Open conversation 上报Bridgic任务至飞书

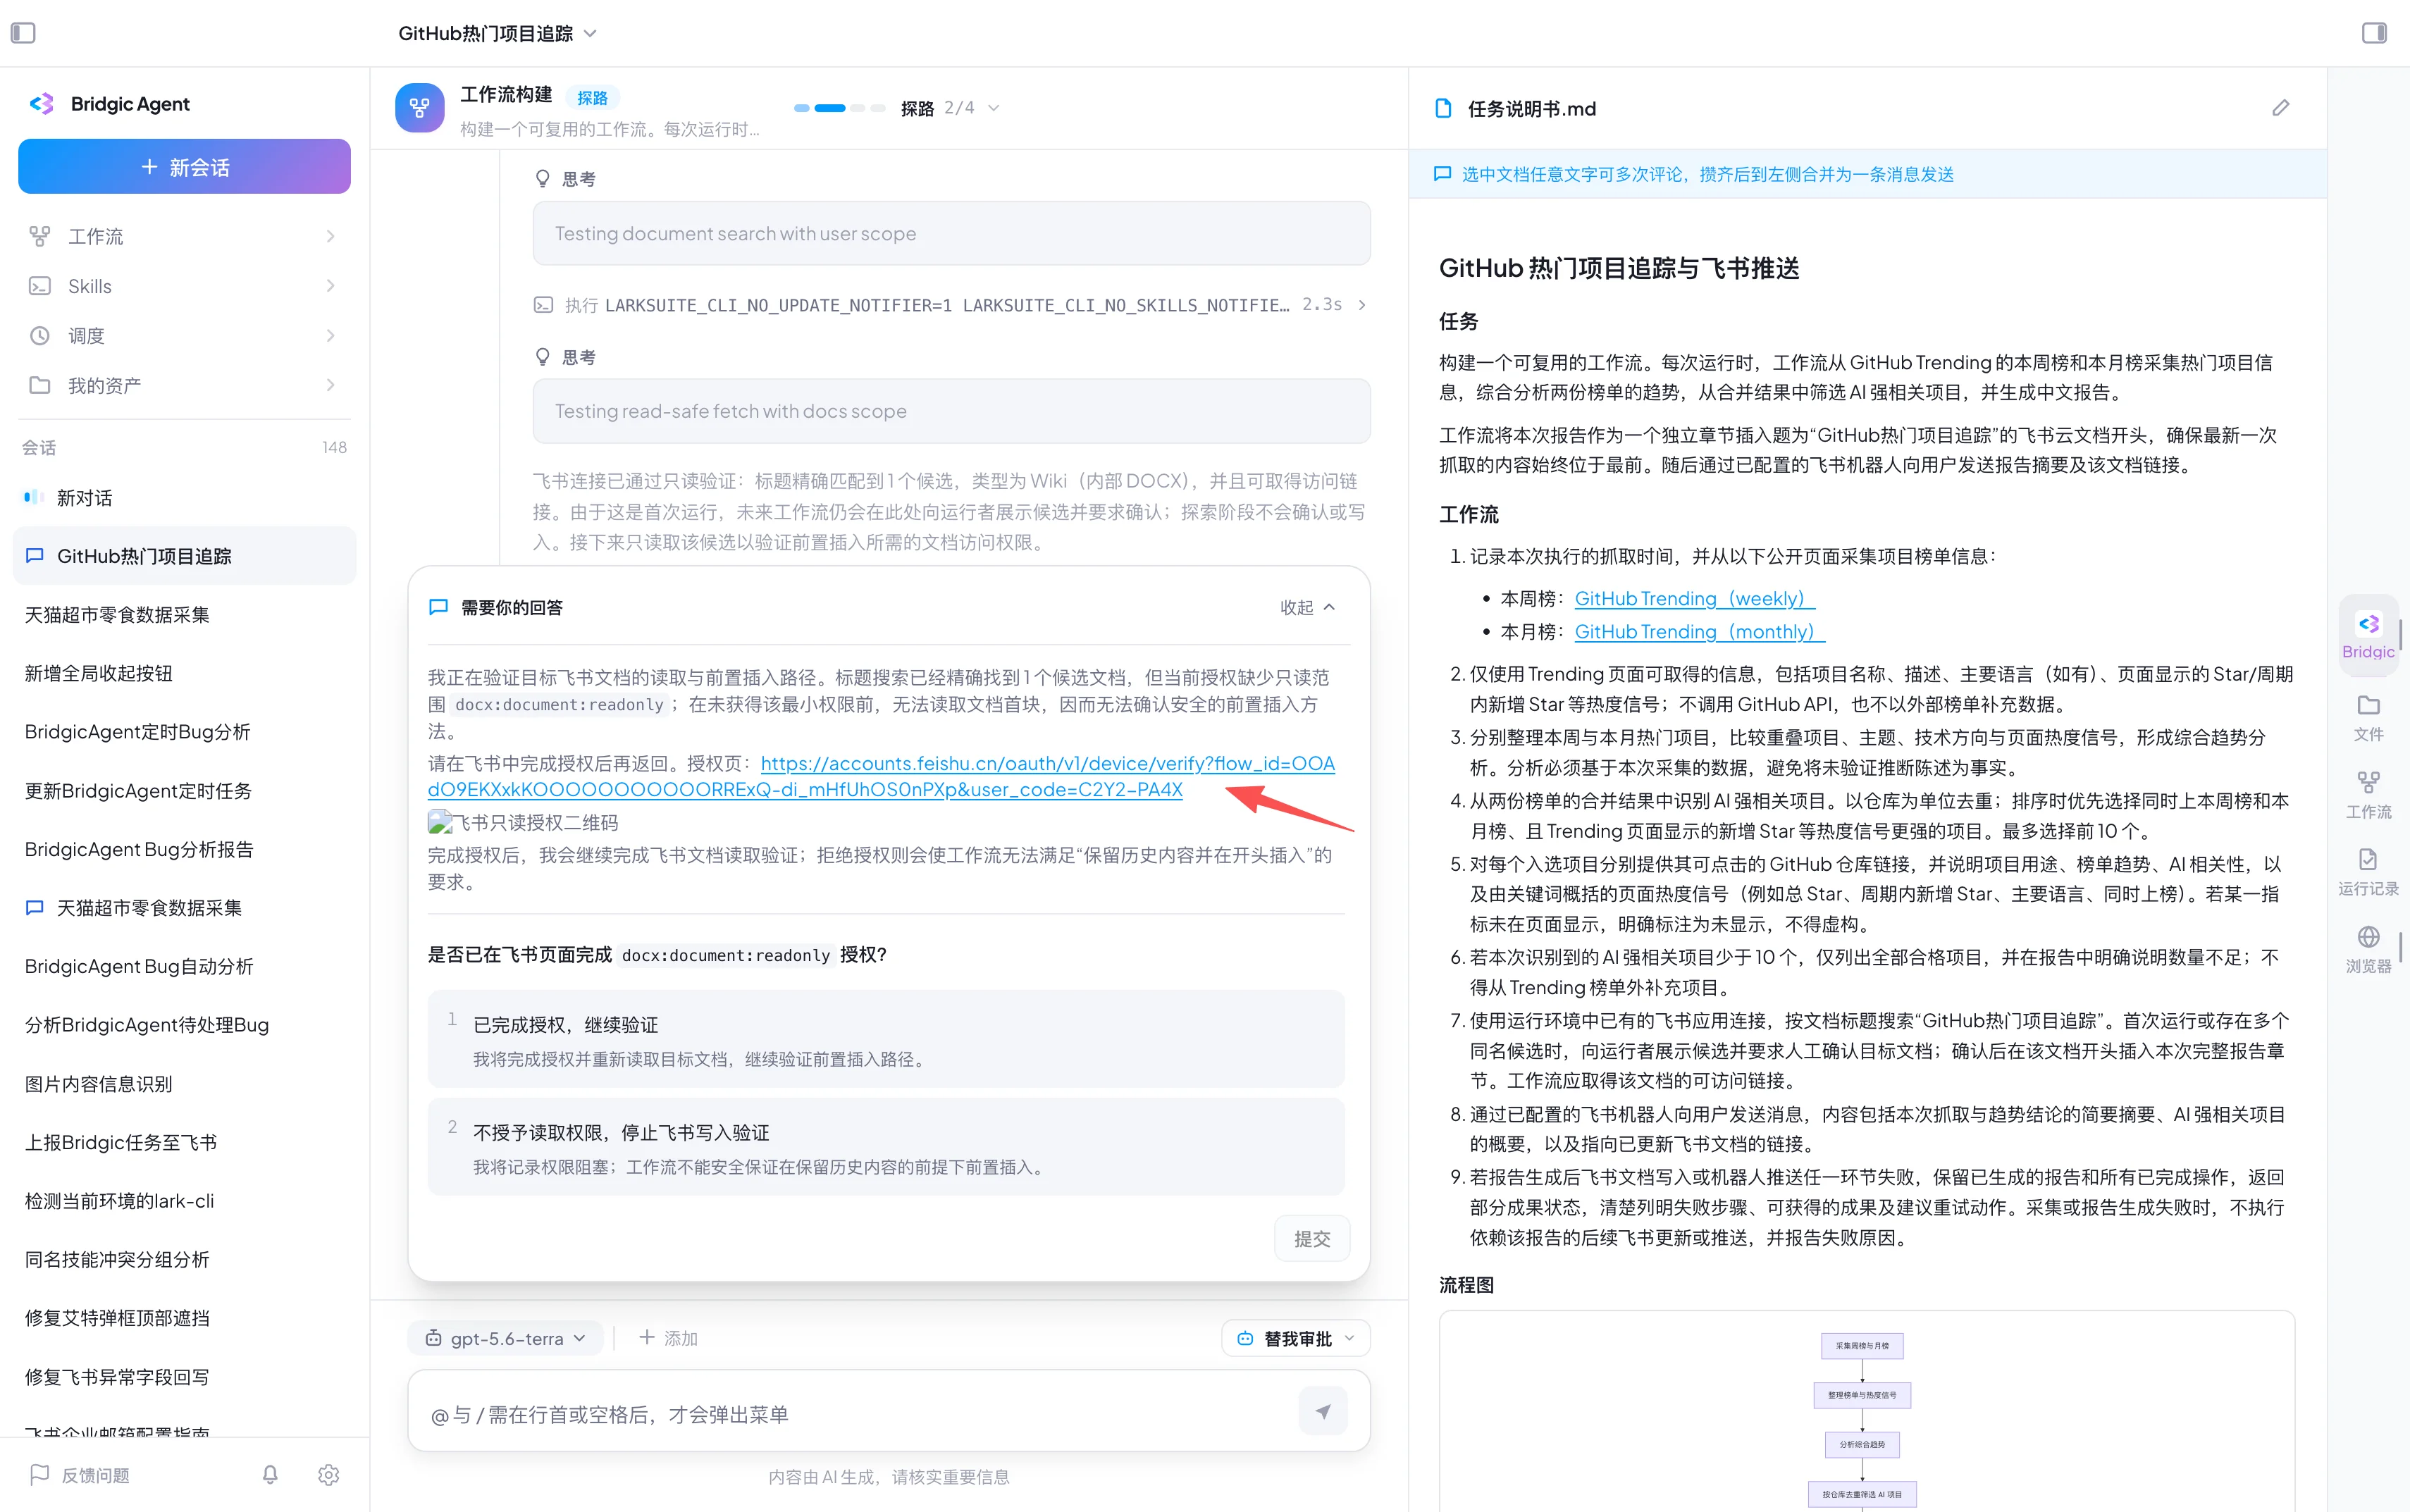point(184,1142)
